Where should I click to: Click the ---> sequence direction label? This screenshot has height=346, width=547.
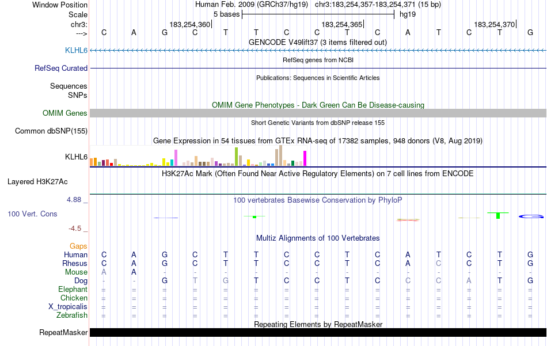pyautogui.click(x=82, y=33)
